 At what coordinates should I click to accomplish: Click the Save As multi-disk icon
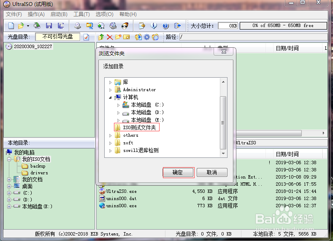pyautogui.click(x=61, y=26)
